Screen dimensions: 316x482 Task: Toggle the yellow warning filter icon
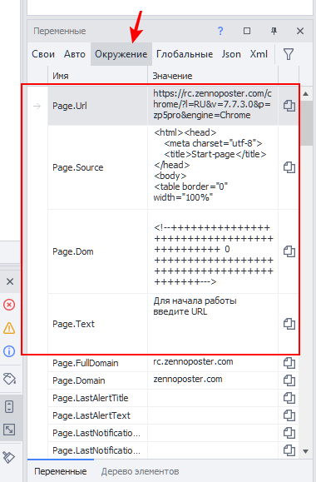[9, 328]
